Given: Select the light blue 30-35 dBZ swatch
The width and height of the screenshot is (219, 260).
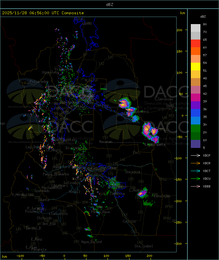Looking at the screenshot, I should (x=195, y=121).
